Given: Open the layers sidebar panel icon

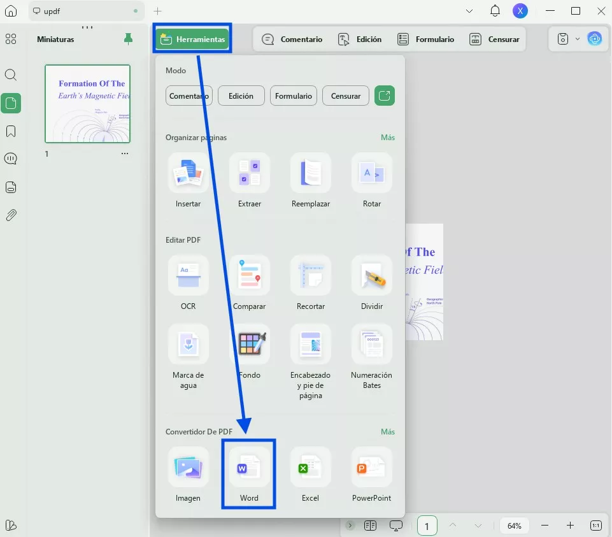Looking at the screenshot, I should click(11, 187).
